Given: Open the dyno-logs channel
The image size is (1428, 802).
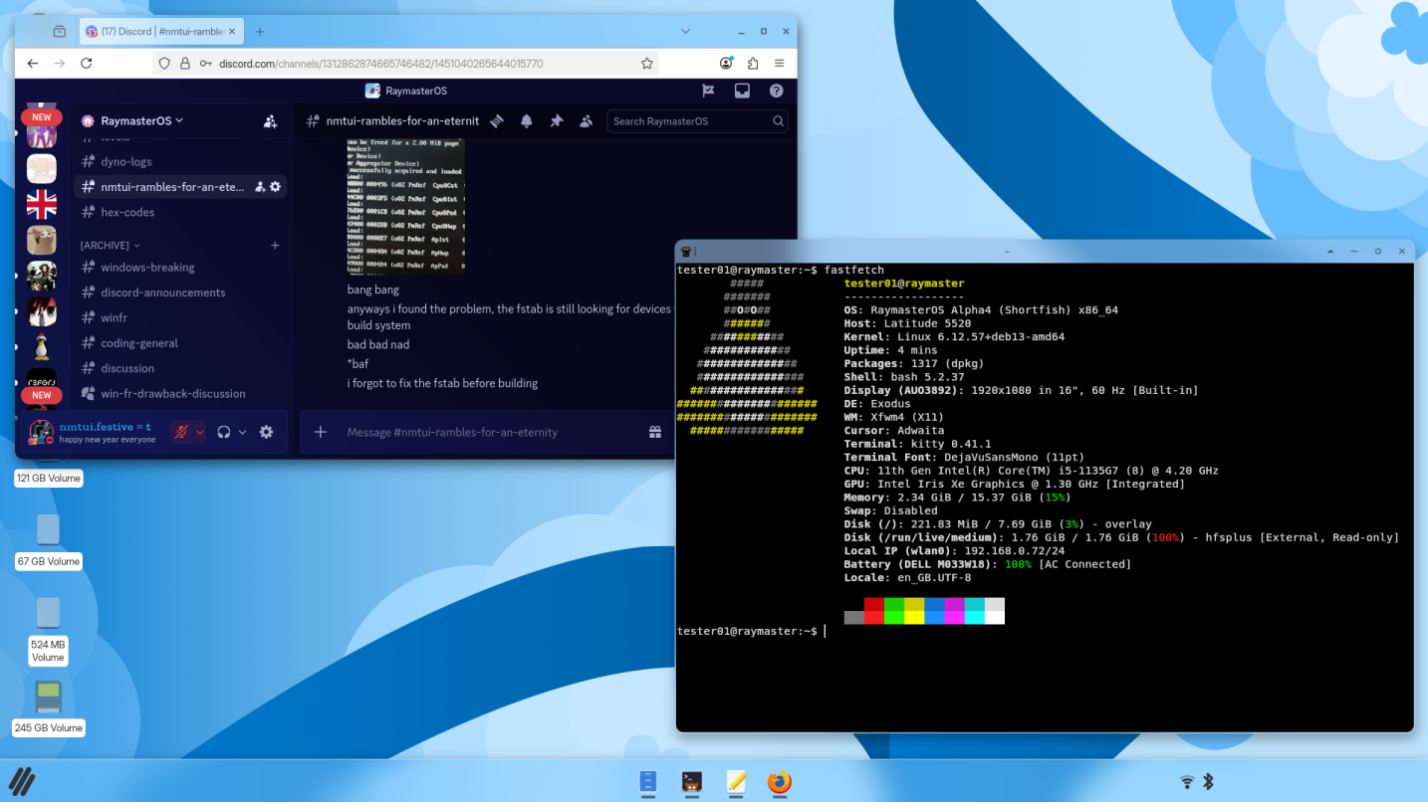Looking at the screenshot, I should click(180, 162).
